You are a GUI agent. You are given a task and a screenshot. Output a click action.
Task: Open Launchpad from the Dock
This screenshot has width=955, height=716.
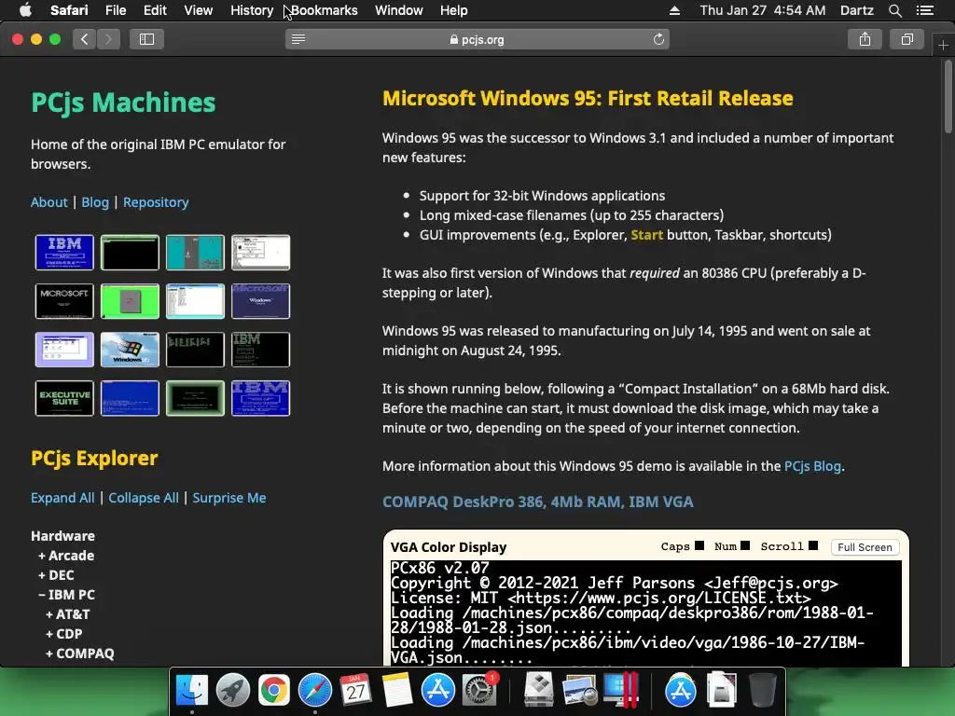point(232,691)
